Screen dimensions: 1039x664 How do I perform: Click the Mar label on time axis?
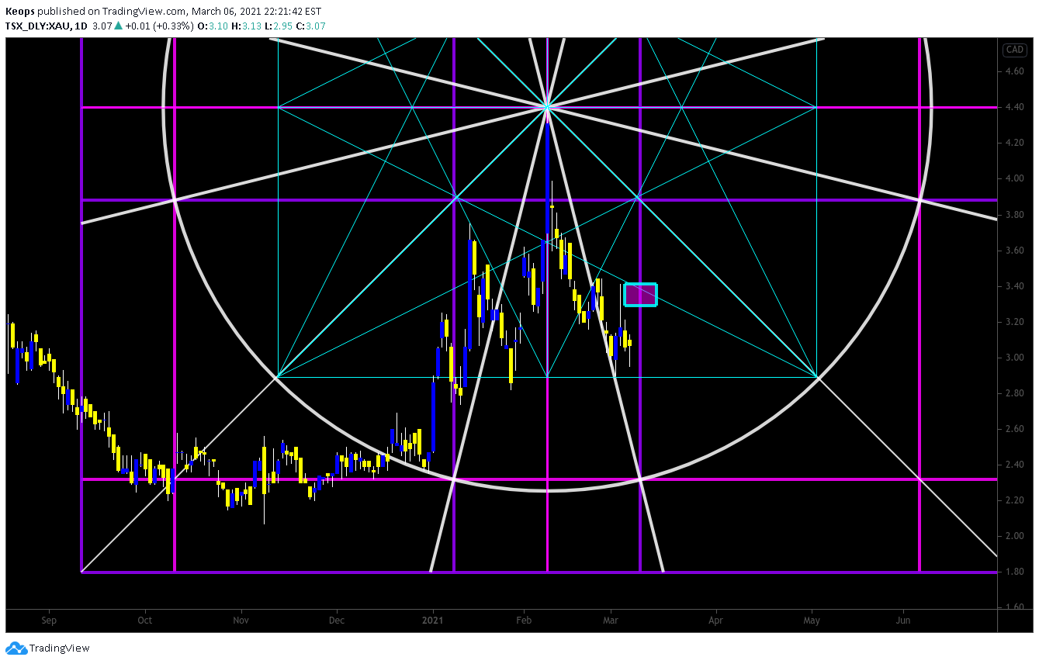[611, 621]
